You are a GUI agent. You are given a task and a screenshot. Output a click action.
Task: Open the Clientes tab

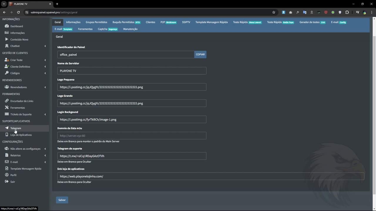coord(150,22)
